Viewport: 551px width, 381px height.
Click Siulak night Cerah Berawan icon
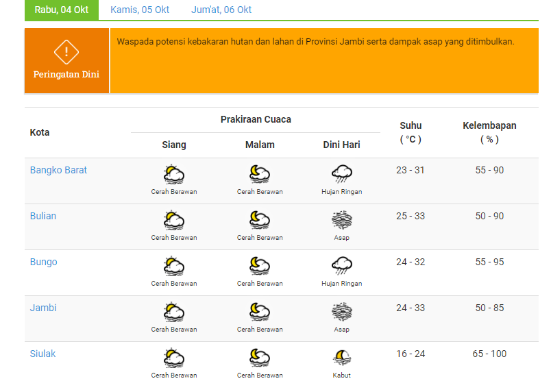tap(260, 358)
